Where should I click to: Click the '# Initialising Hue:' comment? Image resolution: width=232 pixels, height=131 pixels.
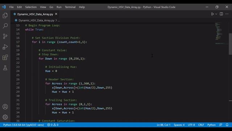click(x=61, y=67)
